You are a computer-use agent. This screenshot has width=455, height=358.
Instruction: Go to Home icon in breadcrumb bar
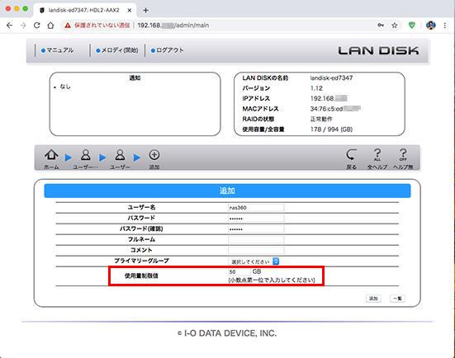tap(51, 155)
